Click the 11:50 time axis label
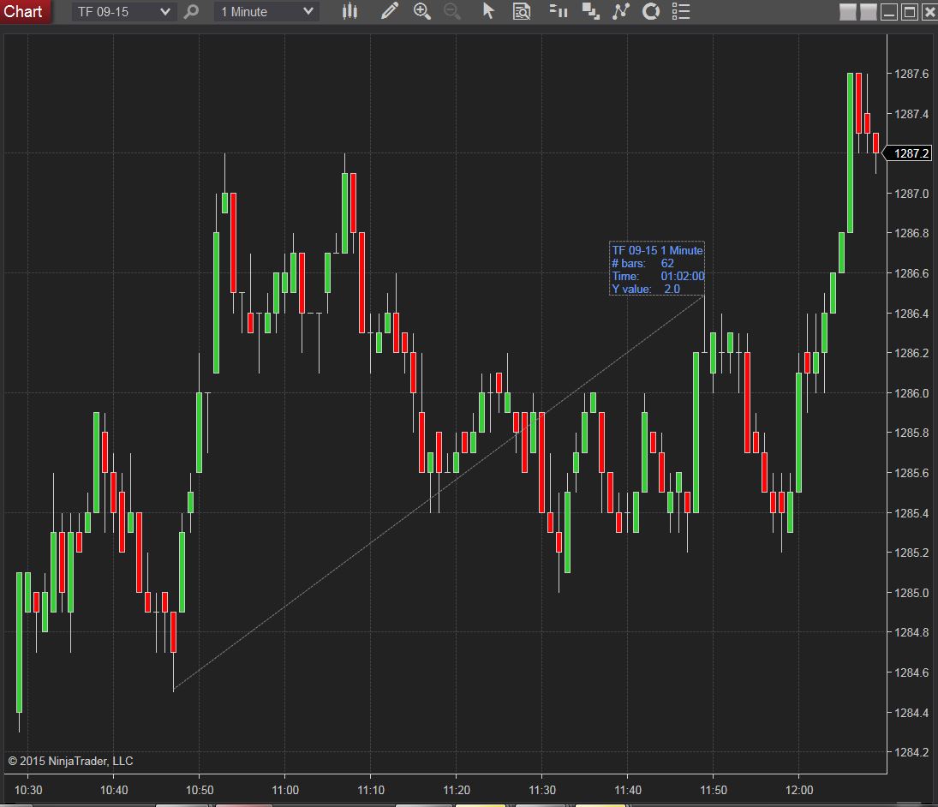 714,790
